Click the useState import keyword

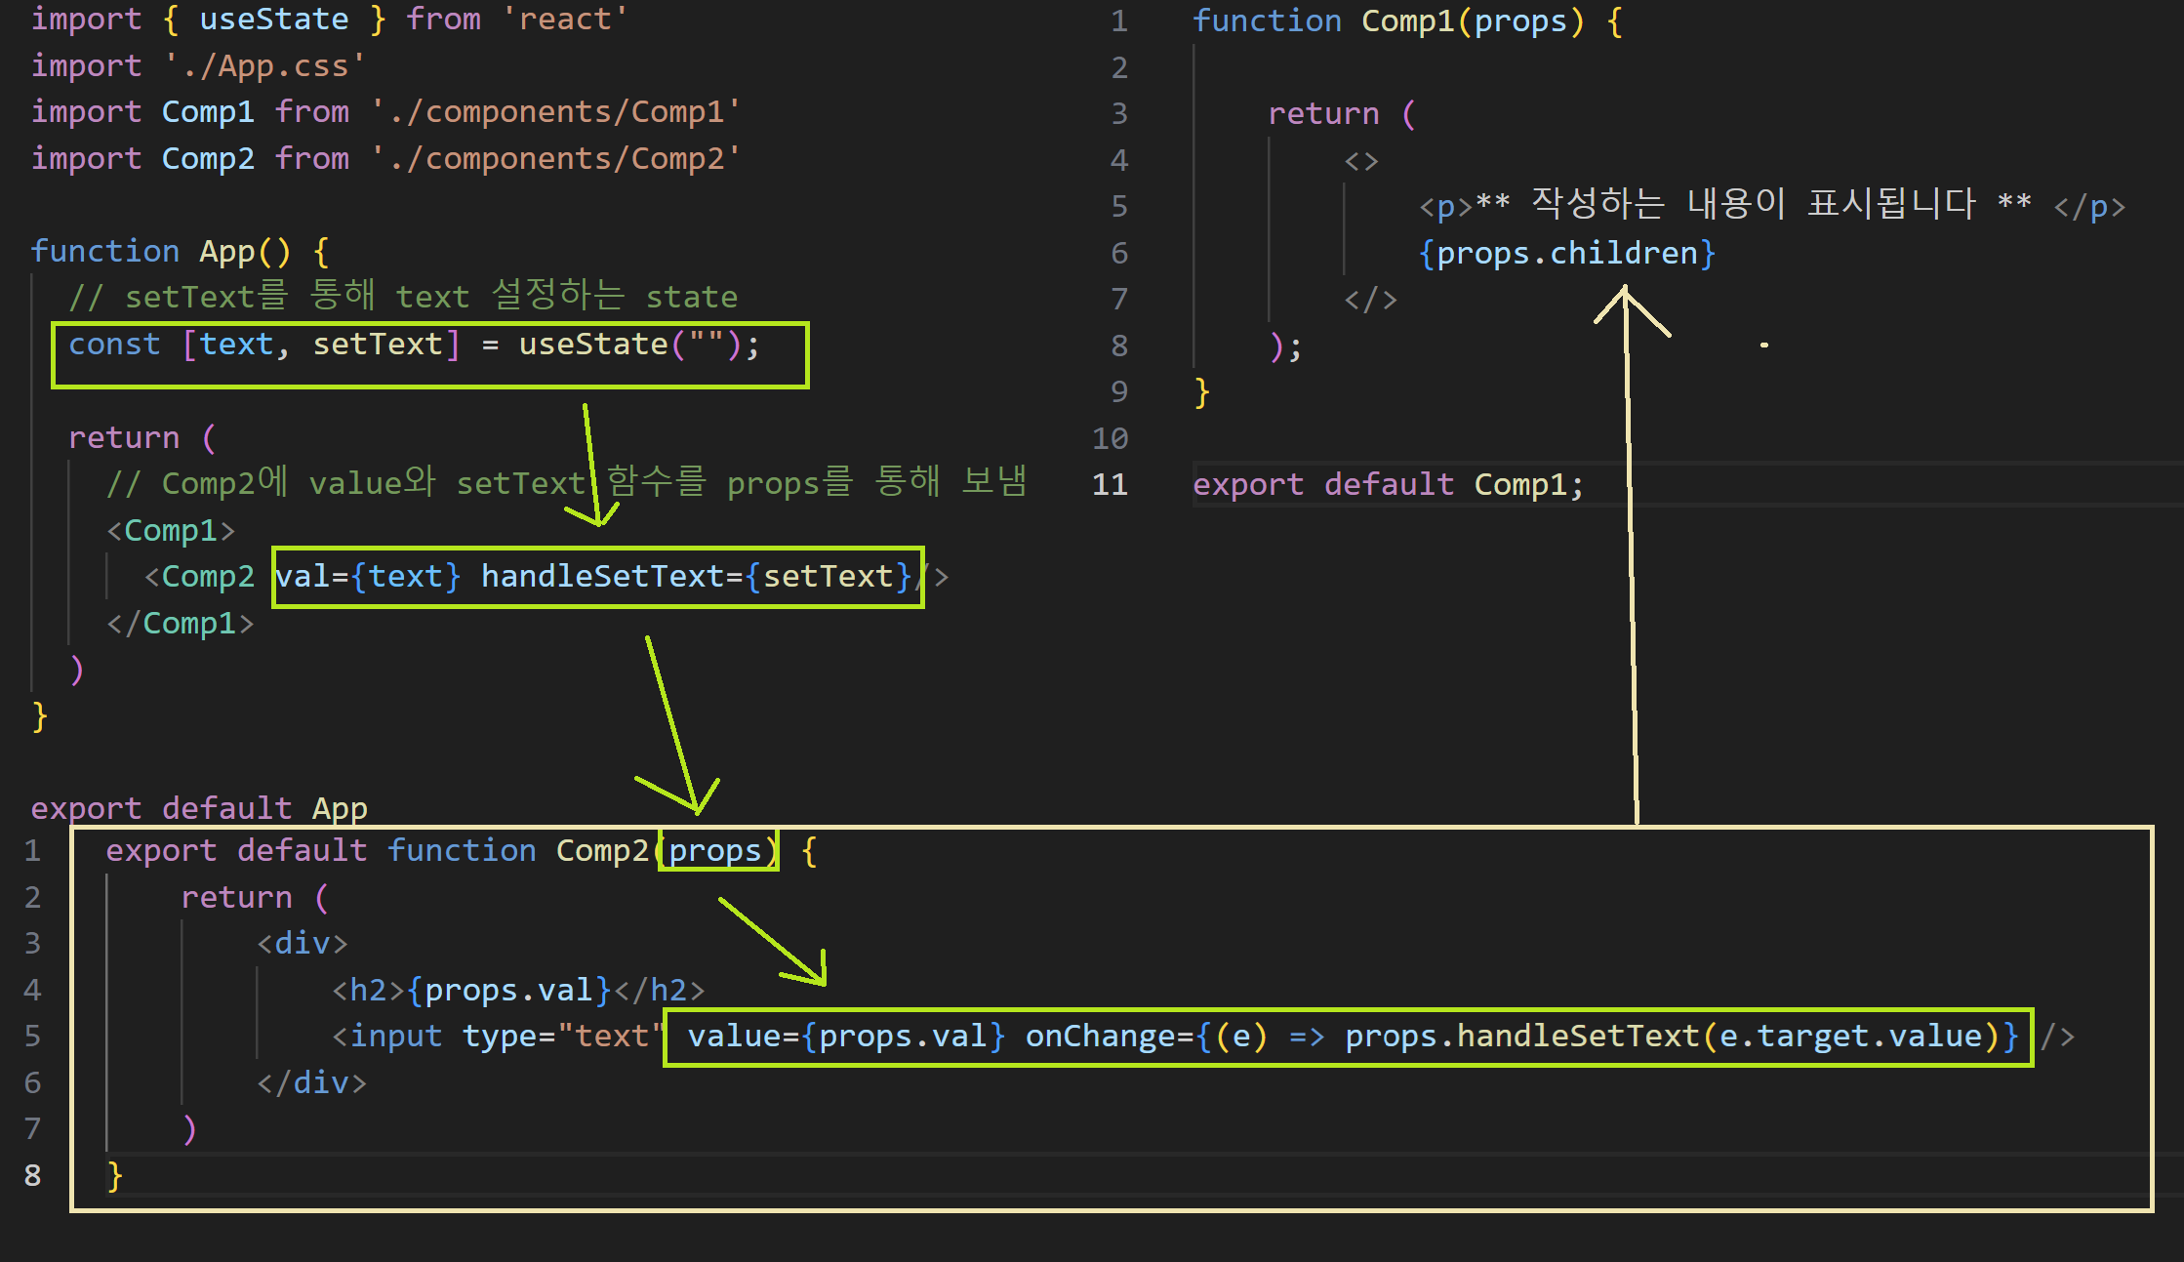pyautogui.click(x=273, y=20)
